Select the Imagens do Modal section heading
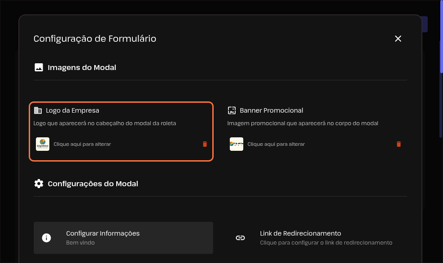Image resolution: width=443 pixels, height=263 pixels. coord(82,68)
